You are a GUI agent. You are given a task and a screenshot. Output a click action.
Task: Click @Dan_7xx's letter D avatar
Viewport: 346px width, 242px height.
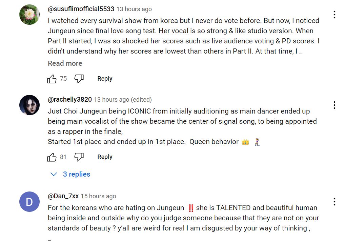[29, 202]
